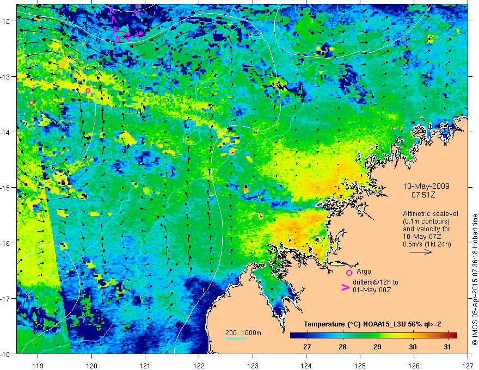This screenshot has width=479, height=370.
Task: Click the 'drifters@12h to' legend text
Action: click(376, 282)
